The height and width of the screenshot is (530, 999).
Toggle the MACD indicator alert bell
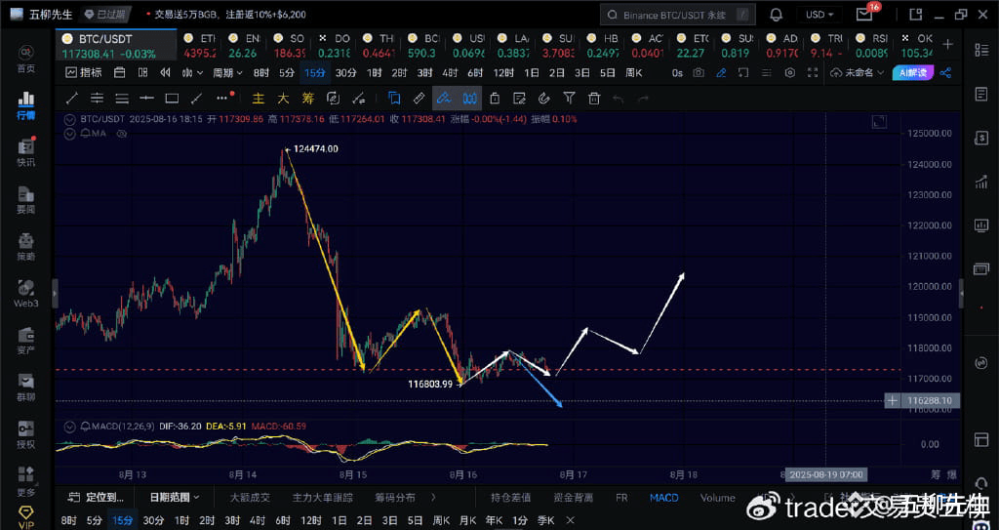tap(85, 426)
